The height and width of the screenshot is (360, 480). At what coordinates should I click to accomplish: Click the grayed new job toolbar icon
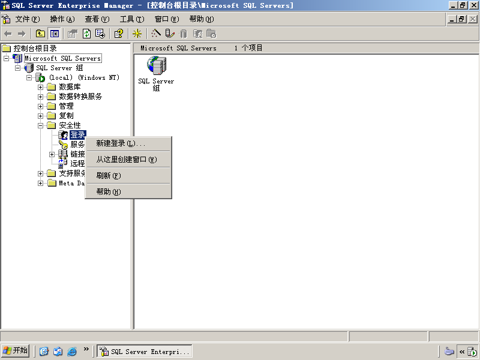point(211,34)
